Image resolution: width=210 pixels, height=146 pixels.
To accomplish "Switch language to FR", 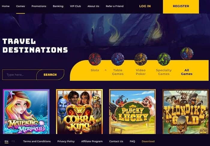I will point(13,141).
